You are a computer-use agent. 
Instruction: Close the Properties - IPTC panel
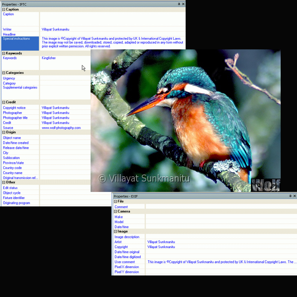pyautogui.click(x=183, y=4)
